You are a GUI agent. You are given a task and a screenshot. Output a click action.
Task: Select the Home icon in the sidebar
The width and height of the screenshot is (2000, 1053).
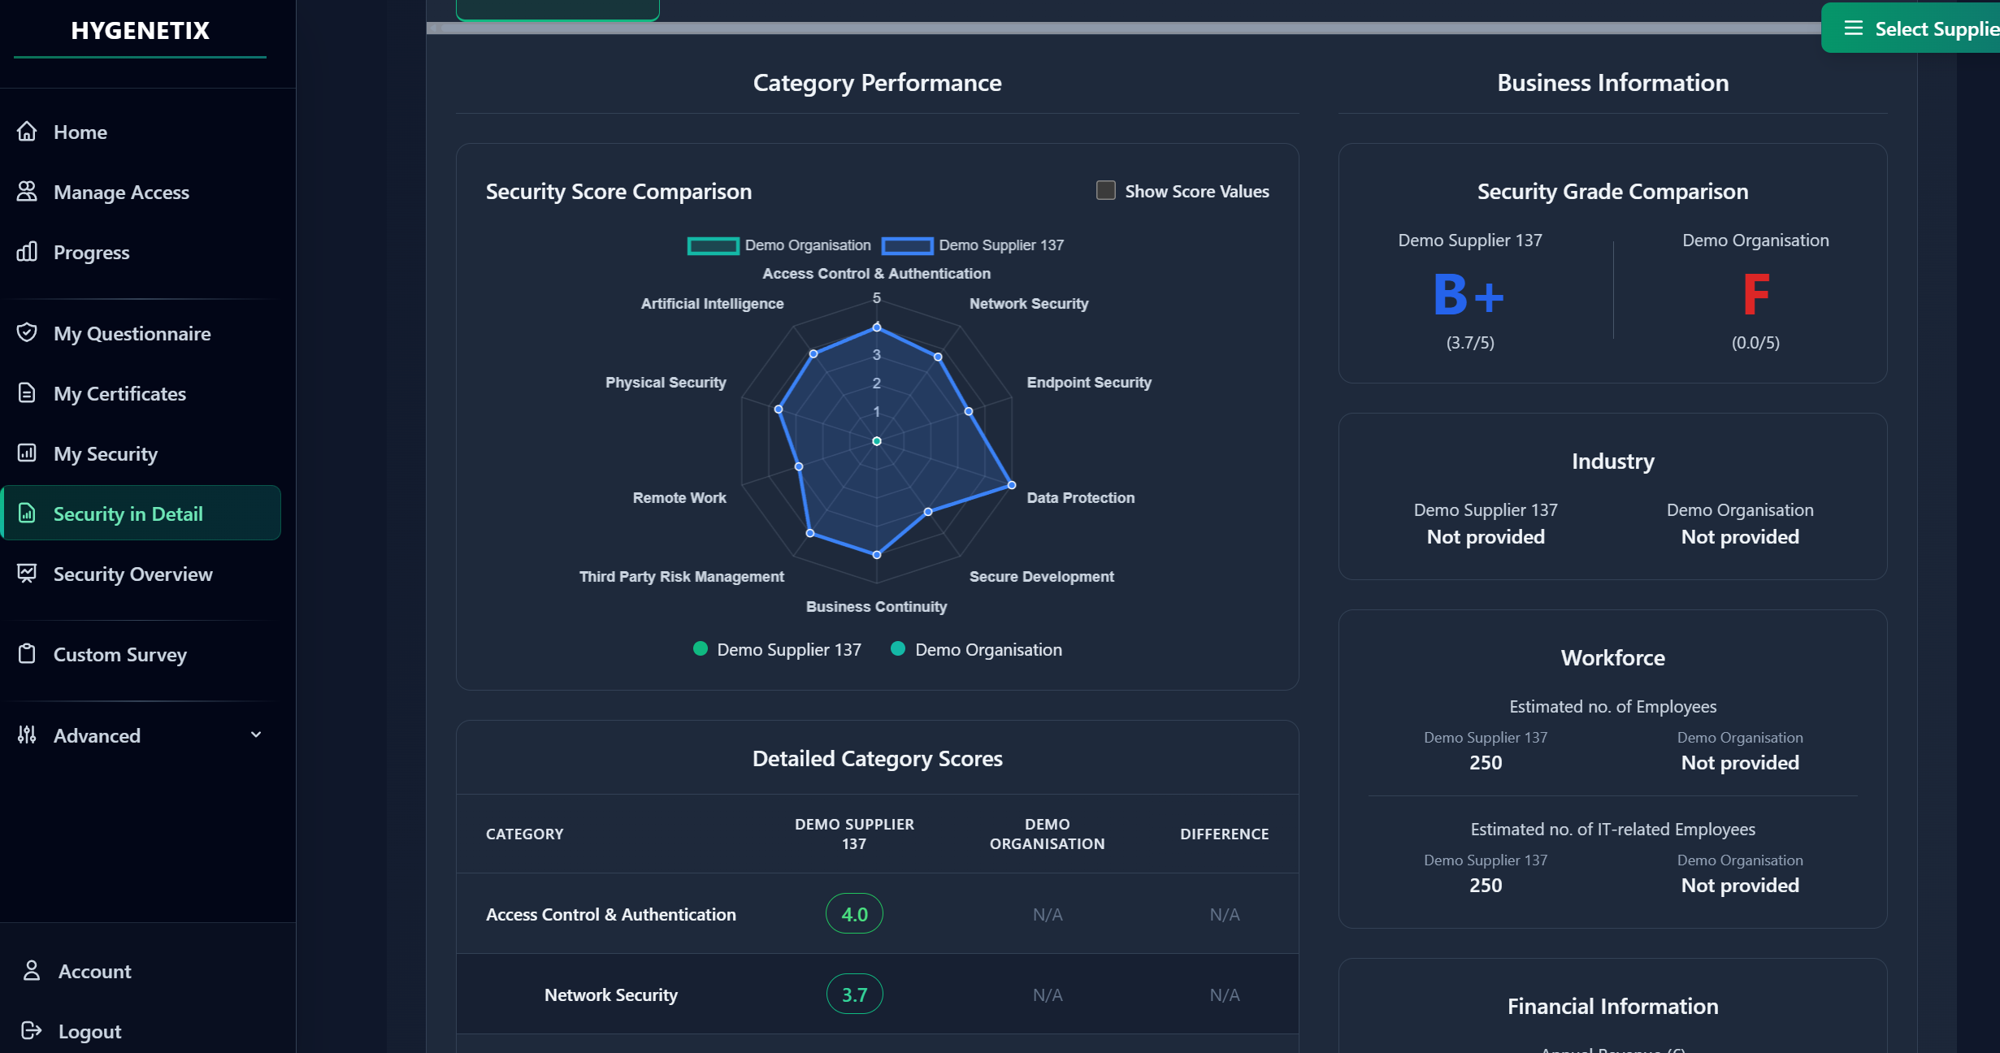(27, 131)
